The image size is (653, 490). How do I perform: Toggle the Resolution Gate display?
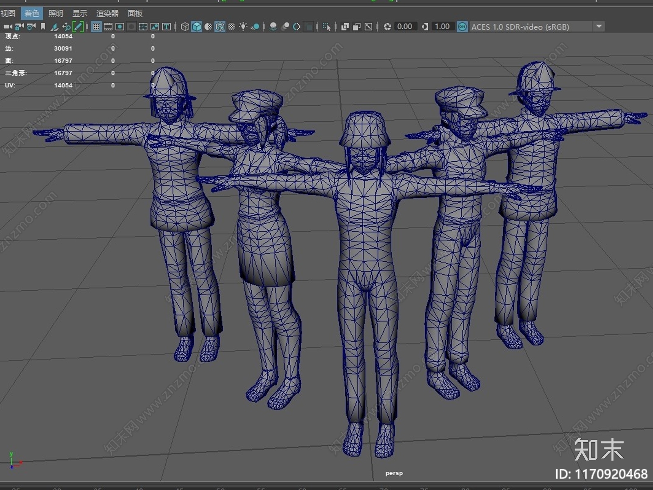click(120, 27)
